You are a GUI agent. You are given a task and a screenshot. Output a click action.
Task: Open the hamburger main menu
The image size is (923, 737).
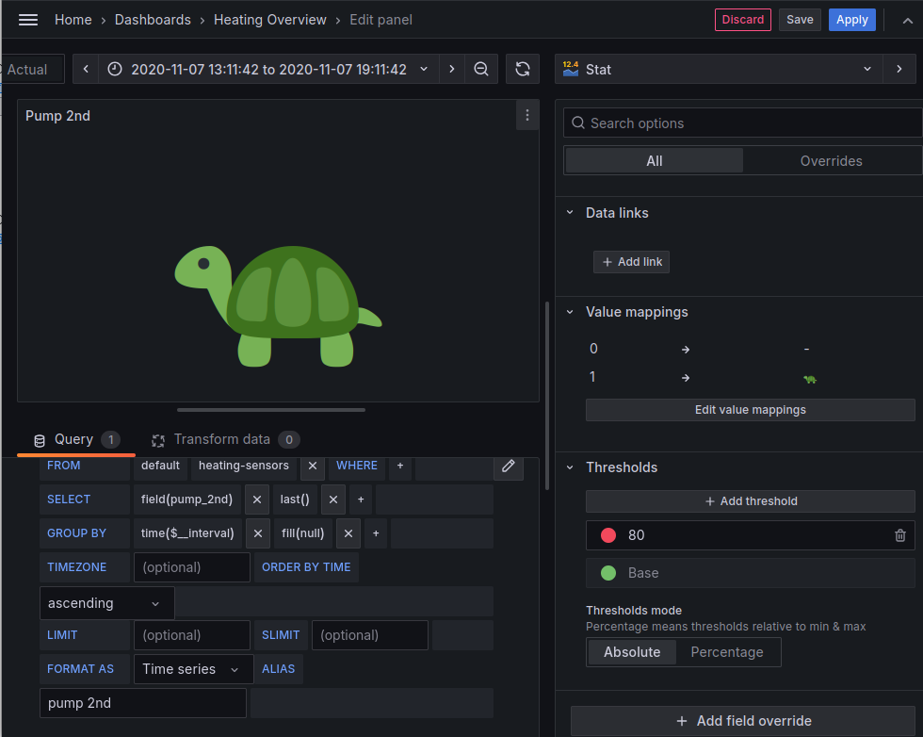[x=27, y=20]
